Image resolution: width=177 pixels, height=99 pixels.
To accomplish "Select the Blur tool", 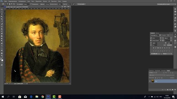I will coord(2,38).
